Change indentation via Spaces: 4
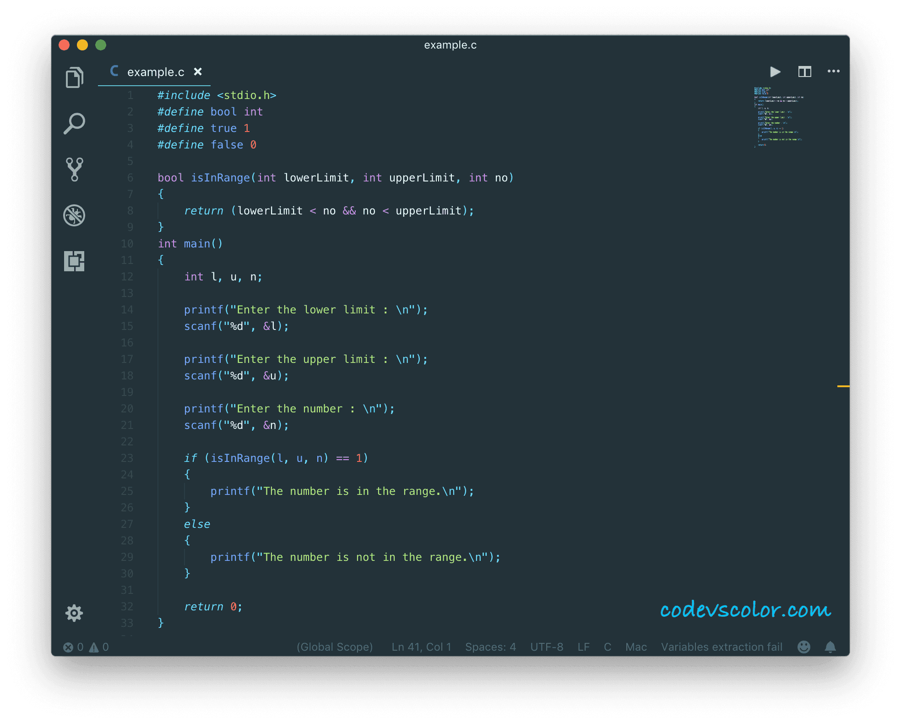The height and width of the screenshot is (724, 901). [490, 647]
